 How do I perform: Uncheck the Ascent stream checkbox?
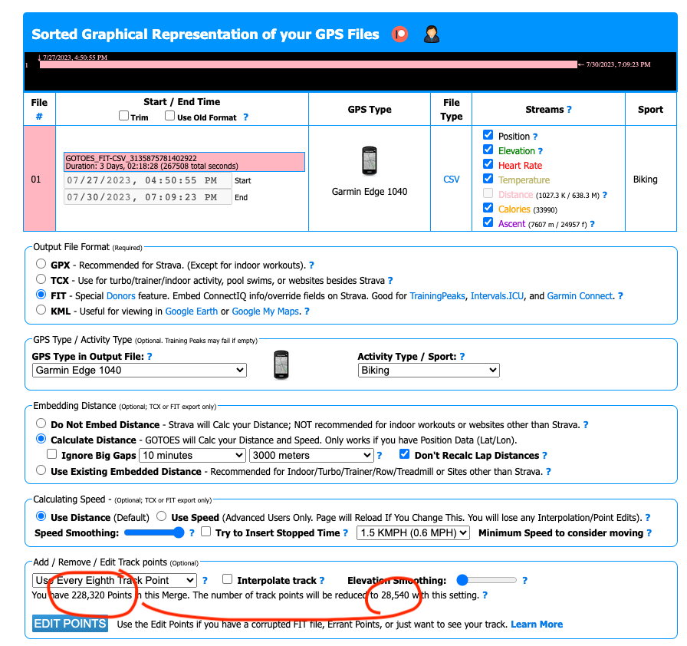click(x=488, y=222)
